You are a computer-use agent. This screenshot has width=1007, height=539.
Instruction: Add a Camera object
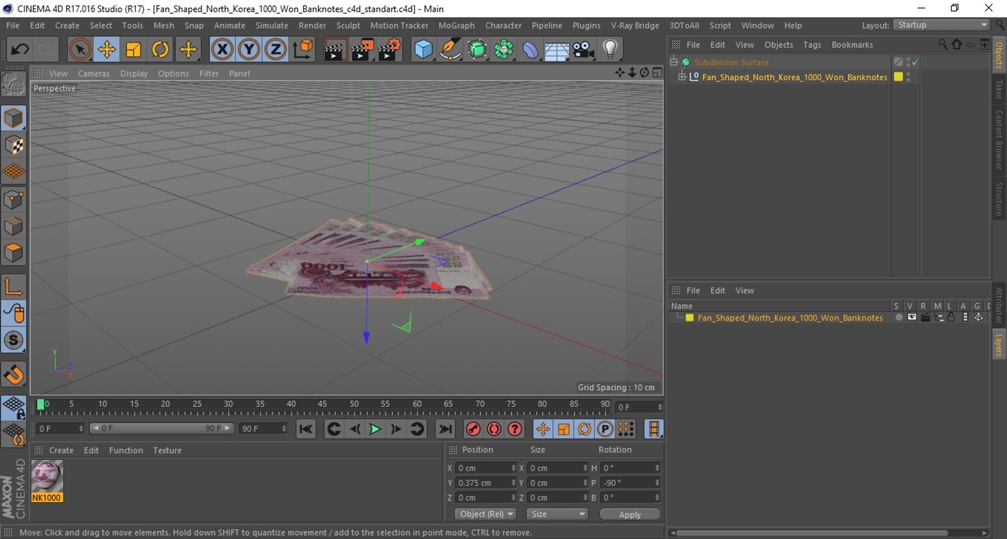(583, 50)
